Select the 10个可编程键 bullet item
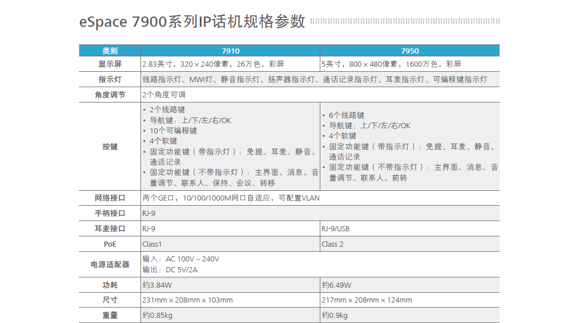Image resolution: width=571 pixels, height=323 pixels. click(174, 130)
